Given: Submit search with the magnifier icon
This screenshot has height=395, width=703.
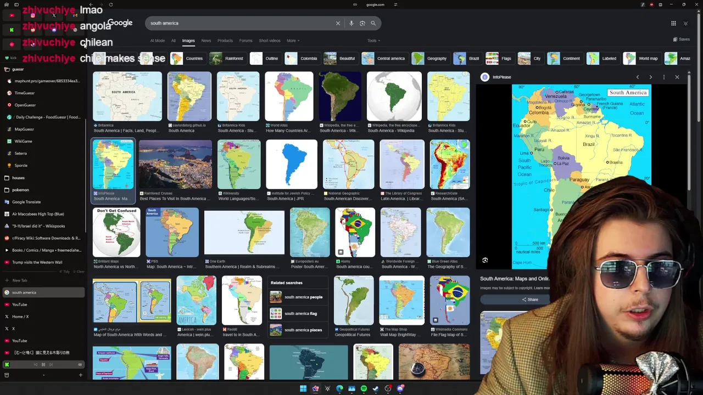Looking at the screenshot, I should coord(373,23).
